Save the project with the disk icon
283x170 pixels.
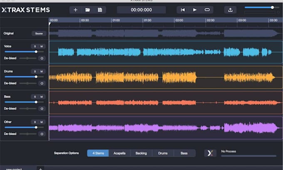click(100, 10)
